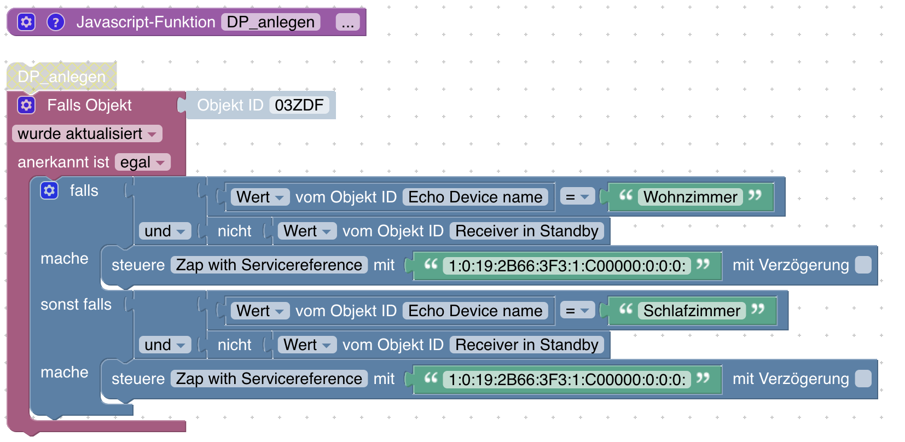905x442 pixels.
Task: Select Echo Device name object in Wohnzimmer row
Action: (x=475, y=197)
